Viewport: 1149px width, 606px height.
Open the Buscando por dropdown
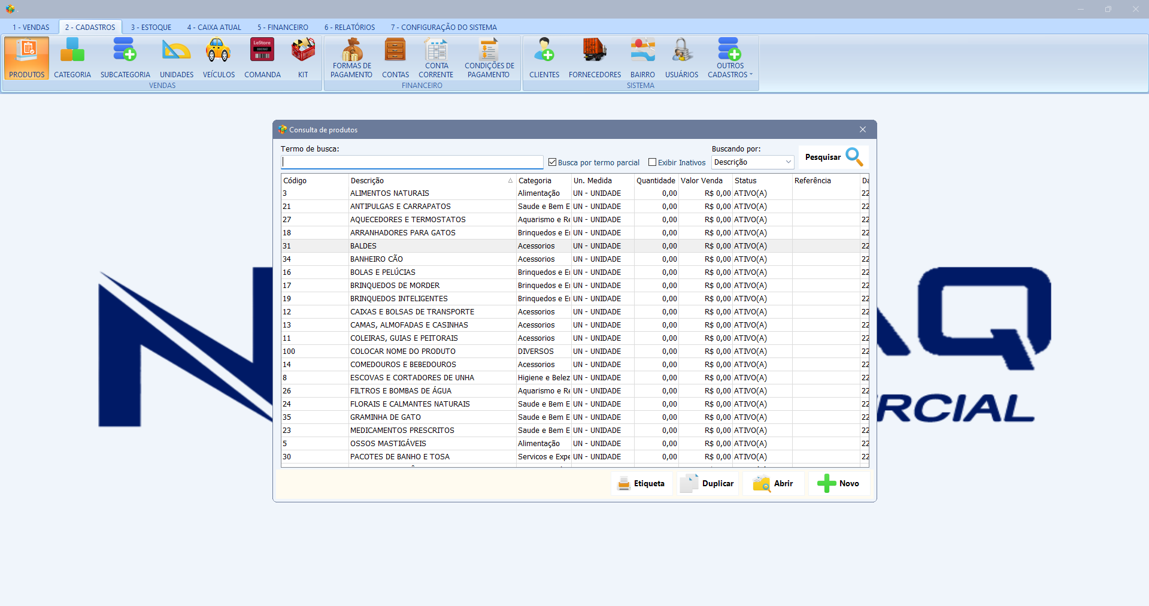coord(753,162)
